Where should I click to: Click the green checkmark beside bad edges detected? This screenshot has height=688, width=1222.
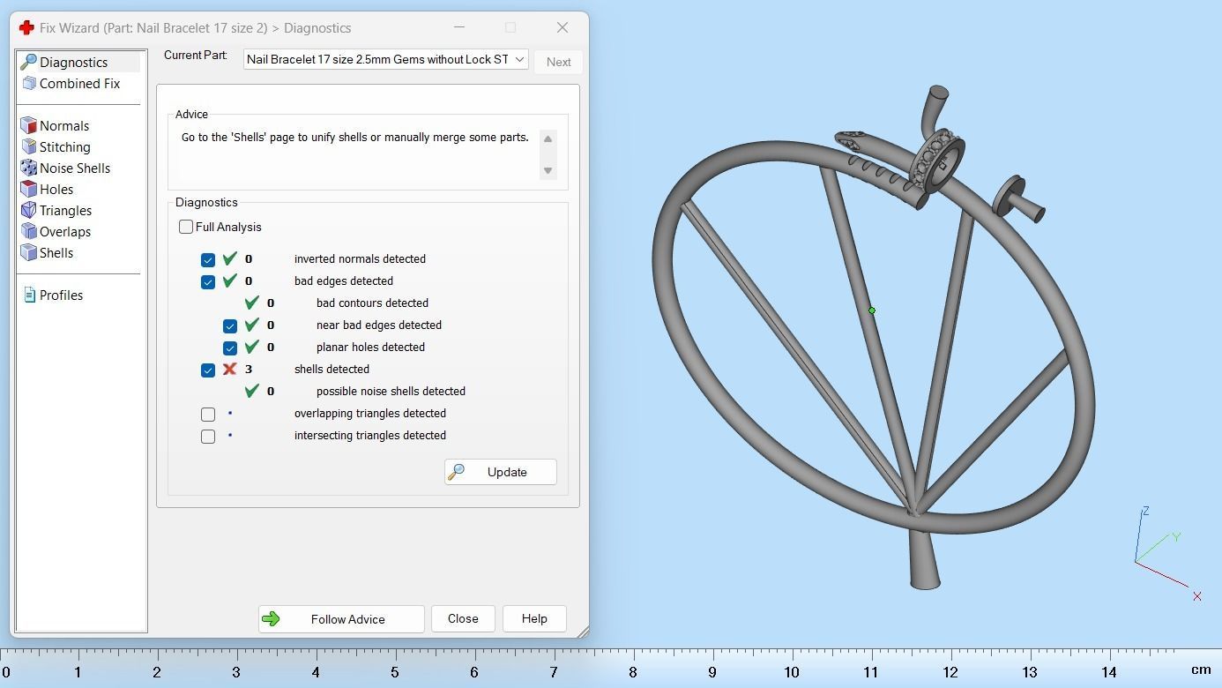(229, 280)
